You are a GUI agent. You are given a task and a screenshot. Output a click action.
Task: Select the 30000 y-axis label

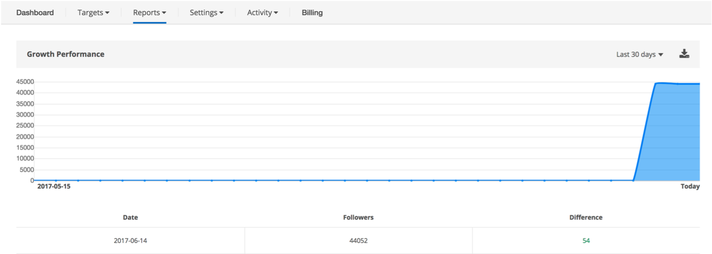click(x=25, y=115)
